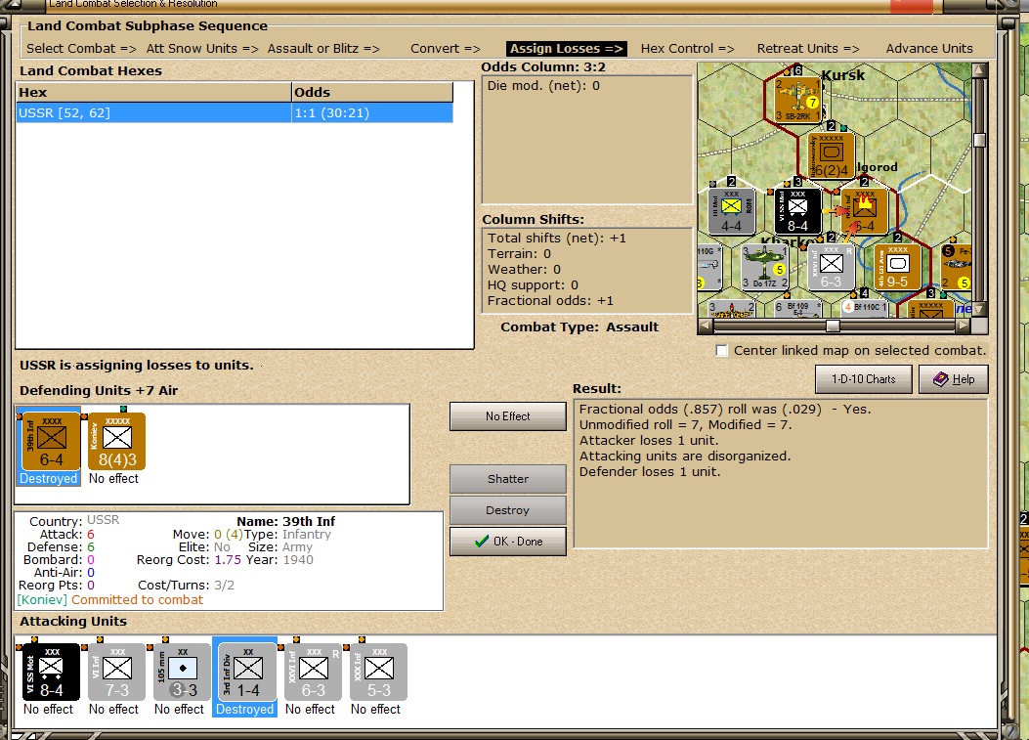This screenshot has height=740, width=1029.
Task: Click the map horizontal scrollbar right arrow
Action: point(963,326)
